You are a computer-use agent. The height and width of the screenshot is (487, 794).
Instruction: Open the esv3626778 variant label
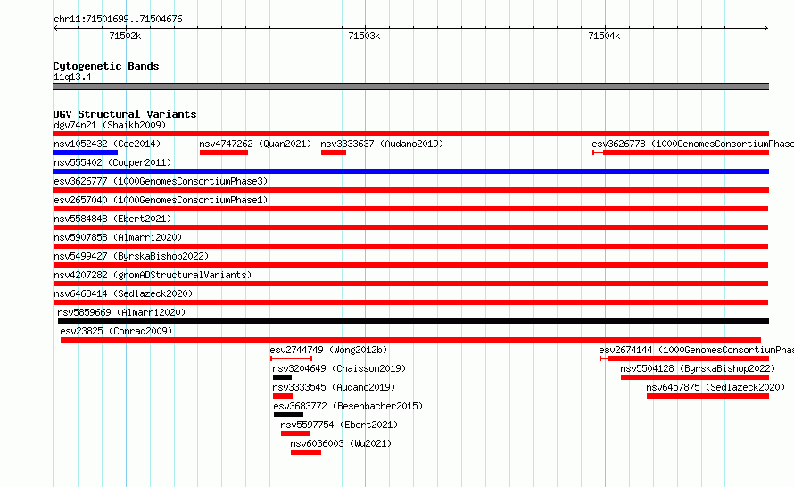692,144
